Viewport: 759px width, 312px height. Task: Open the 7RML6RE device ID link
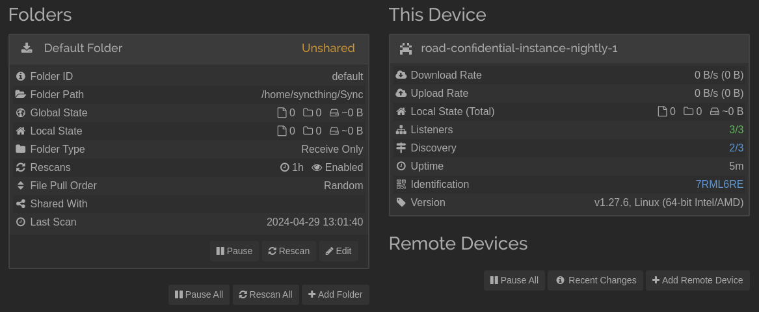coord(719,185)
